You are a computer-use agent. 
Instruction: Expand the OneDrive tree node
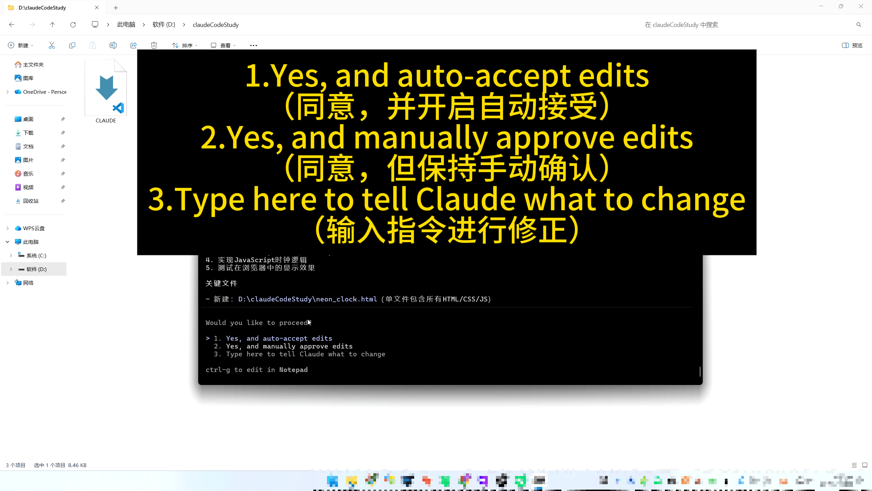(7, 92)
